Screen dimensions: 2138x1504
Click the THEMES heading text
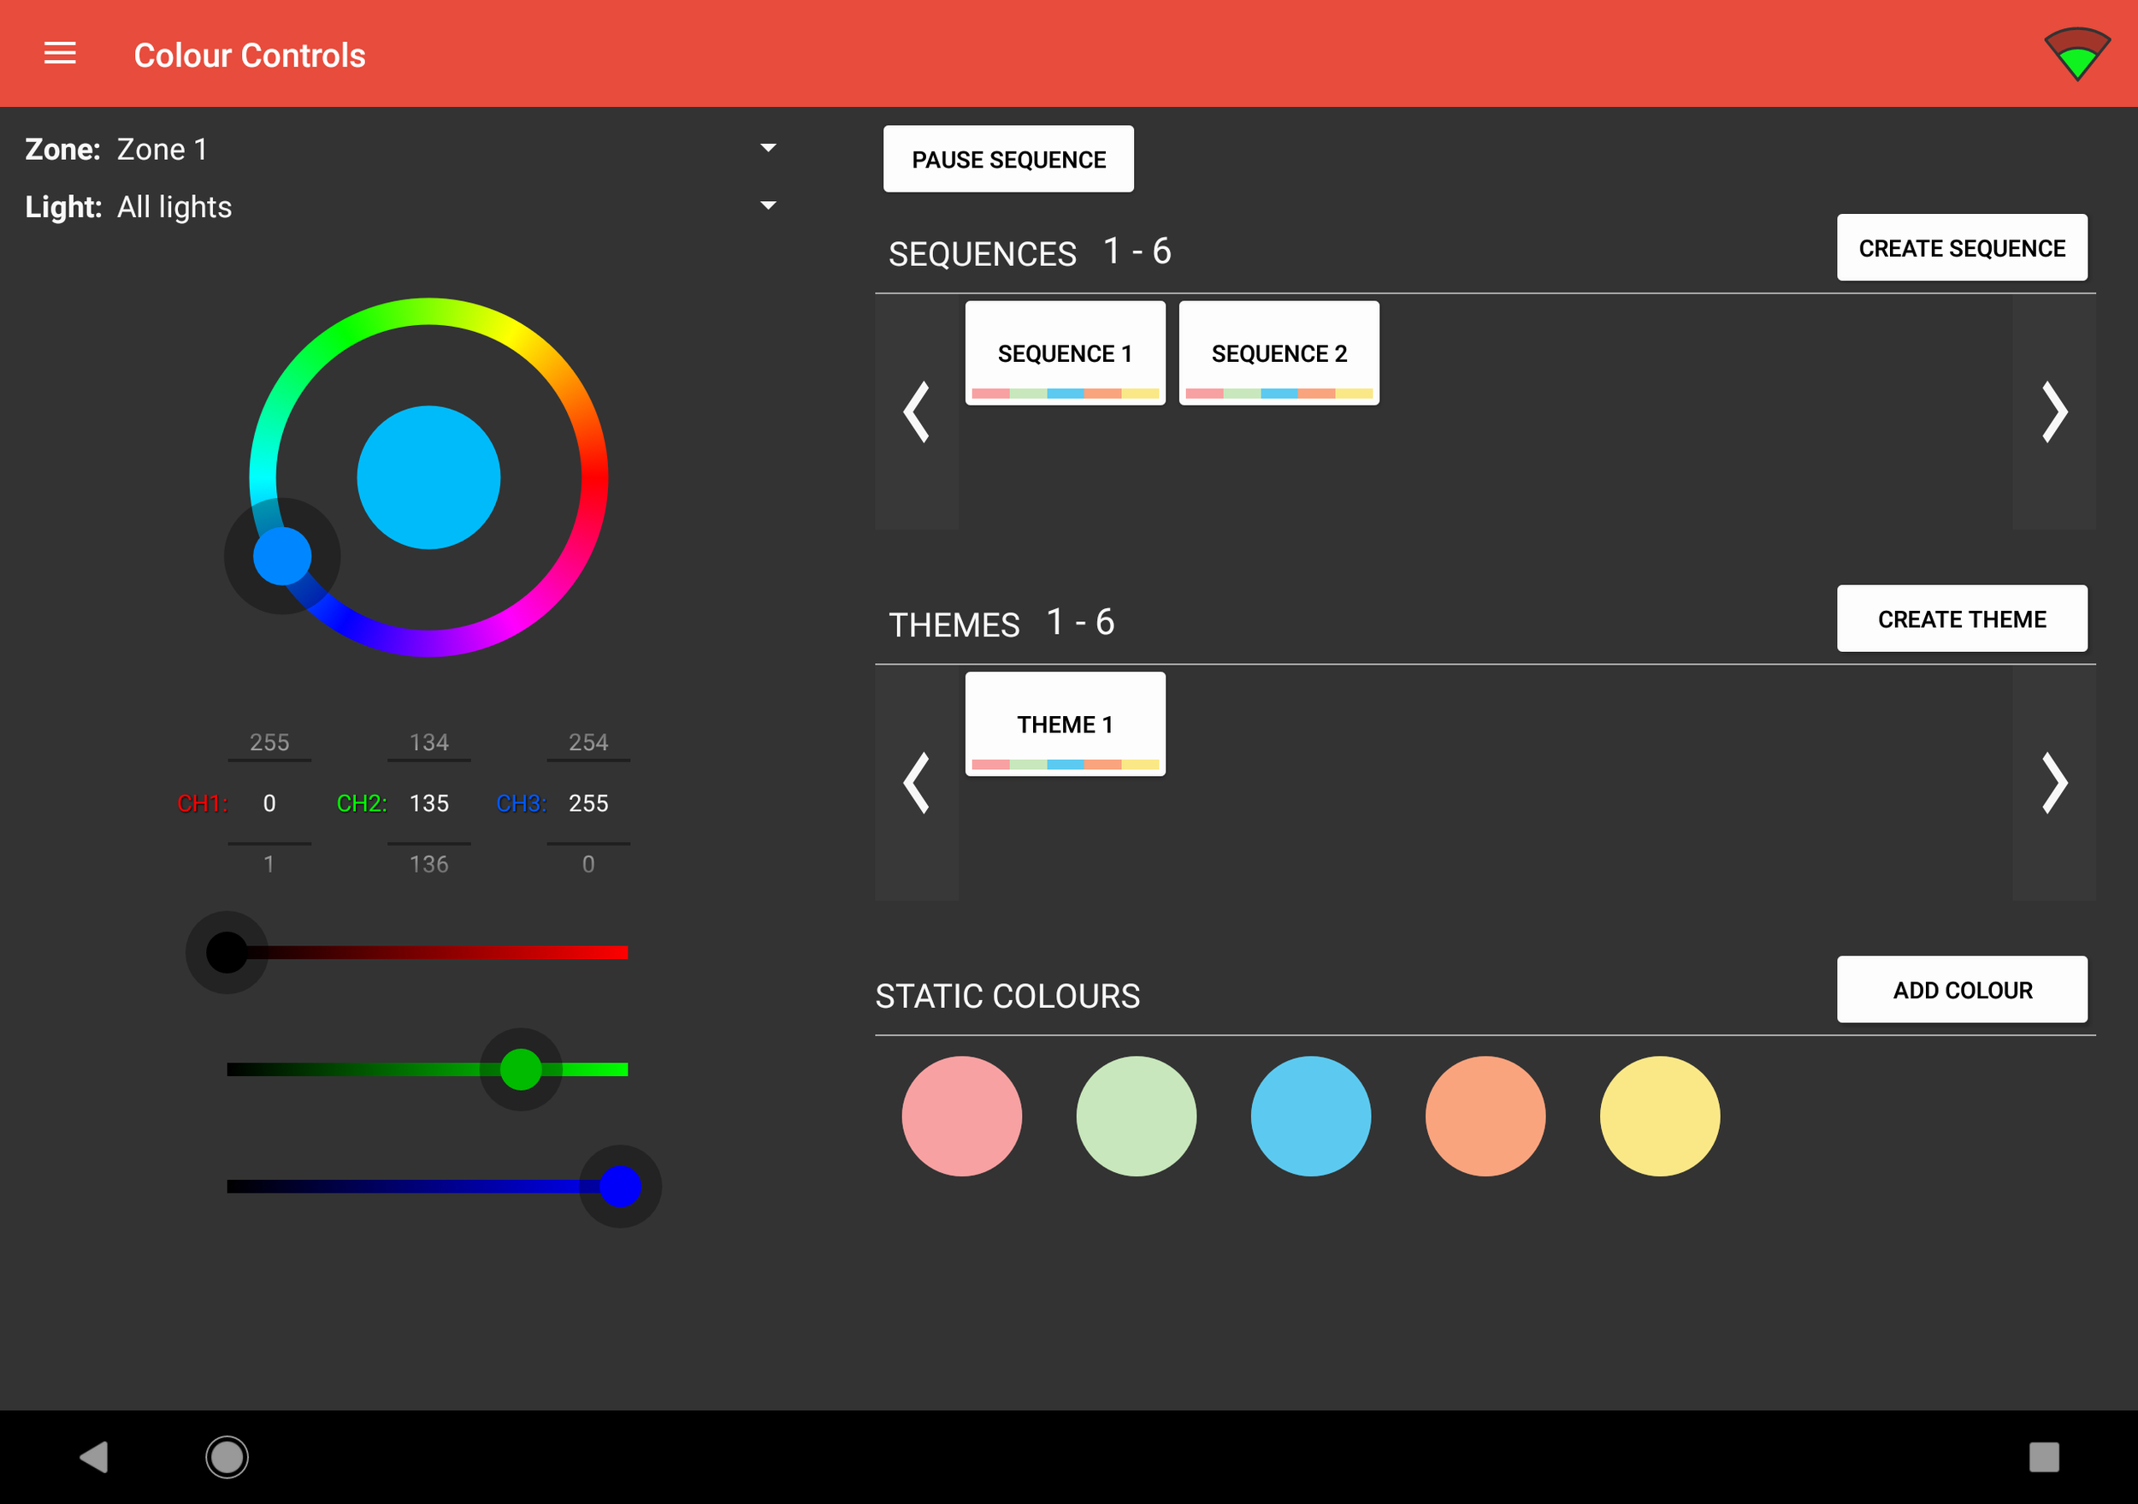[954, 624]
